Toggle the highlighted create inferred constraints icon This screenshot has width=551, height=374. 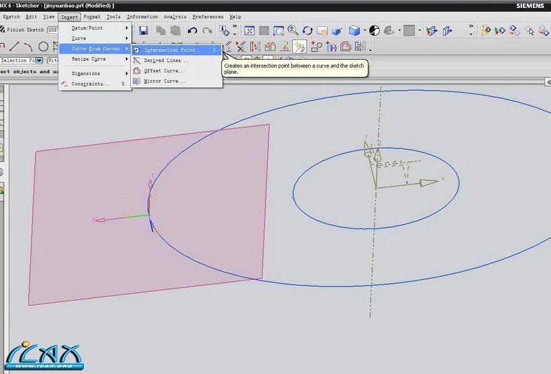coord(299,46)
